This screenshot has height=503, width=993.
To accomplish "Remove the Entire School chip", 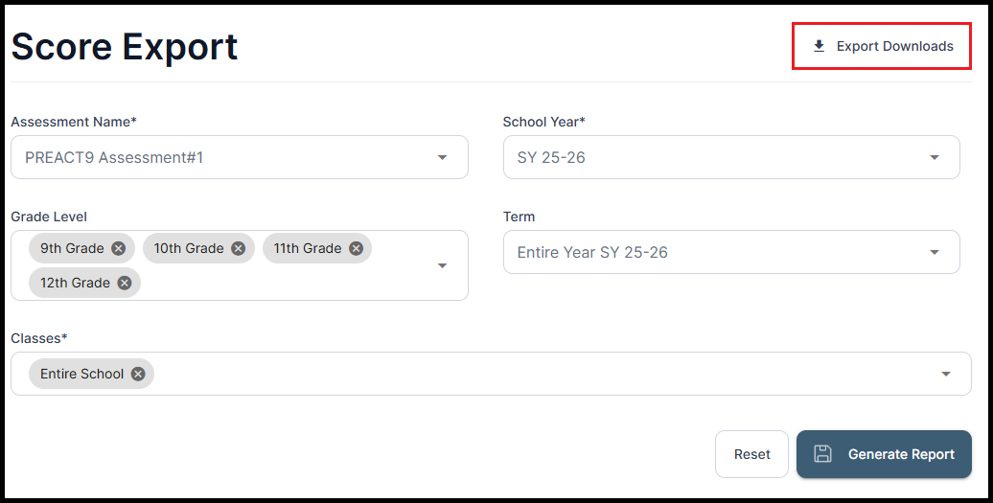I will click(x=138, y=374).
